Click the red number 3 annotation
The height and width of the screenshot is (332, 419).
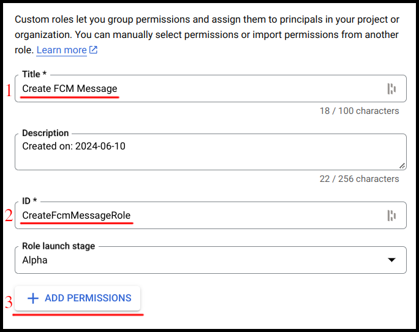[9, 303]
